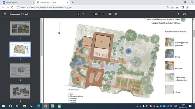Image resolution: width=195 pixels, height=109 pixels.
Task: Click the 93% zoom level field
Action: click(97, 14)
